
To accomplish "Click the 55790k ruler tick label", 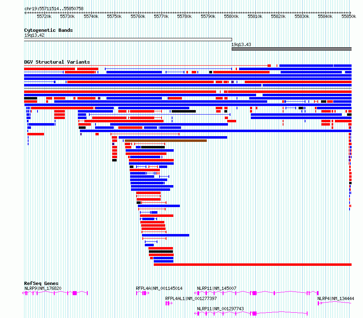I will coord(208,16).
